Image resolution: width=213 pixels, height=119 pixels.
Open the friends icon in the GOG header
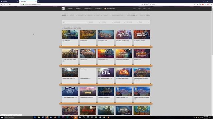(x=139, y=9)
